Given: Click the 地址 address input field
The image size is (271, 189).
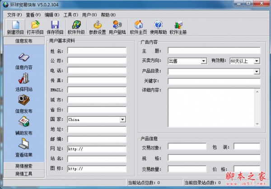Looking at the screenshot, I should tap(97, 129).
